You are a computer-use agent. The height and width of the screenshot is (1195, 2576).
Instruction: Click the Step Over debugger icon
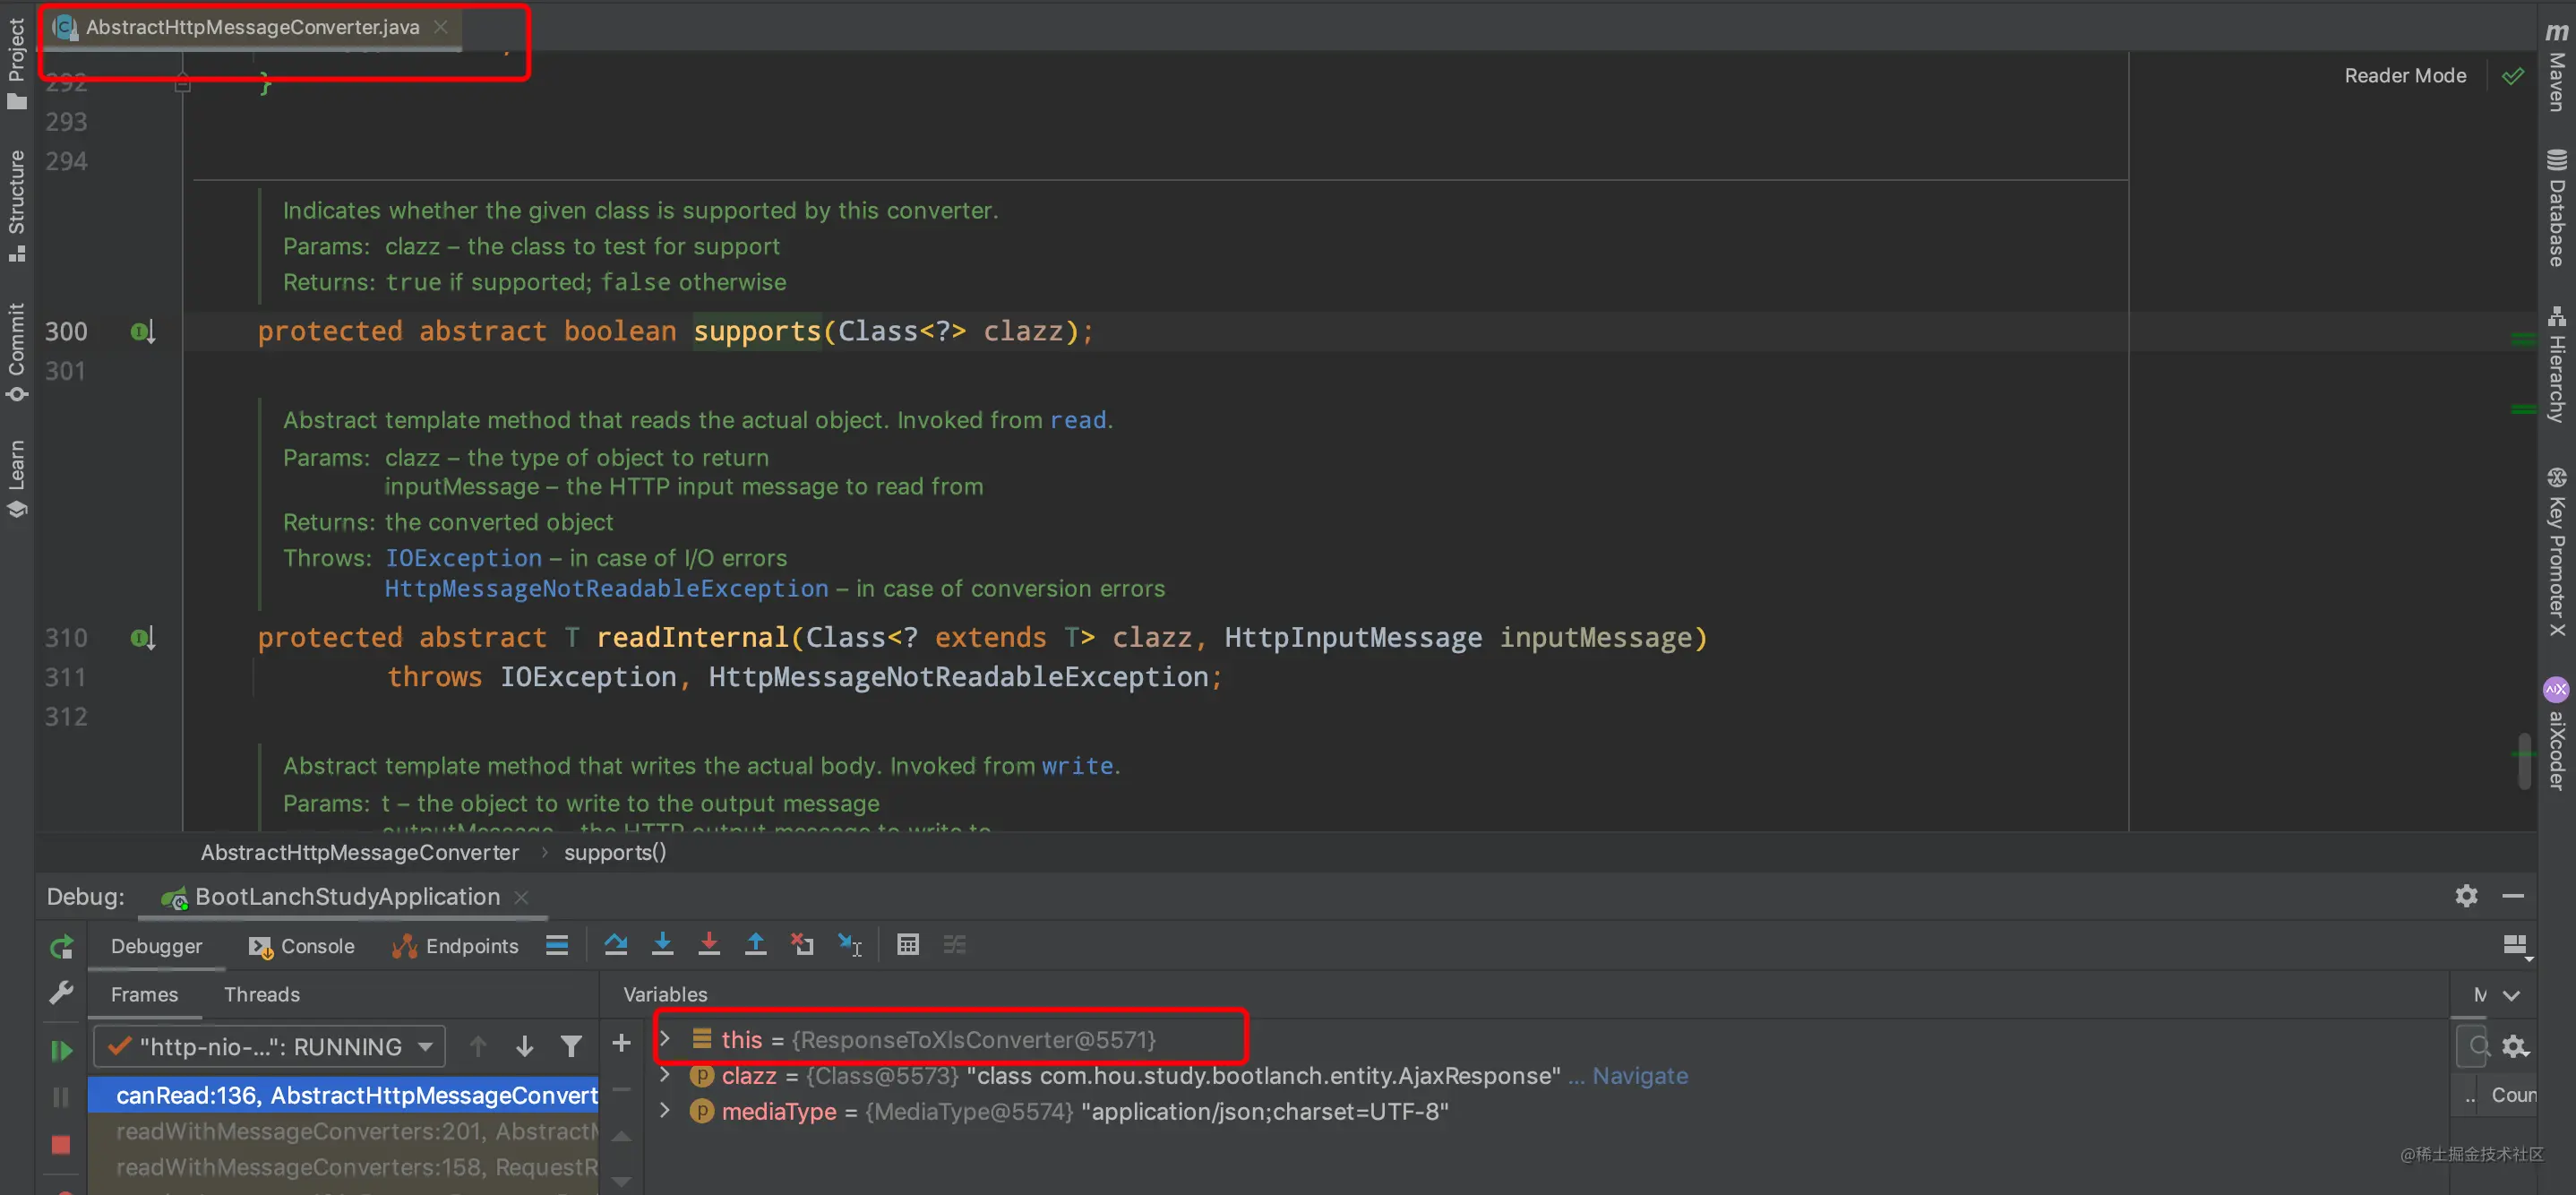pos(616,944)
